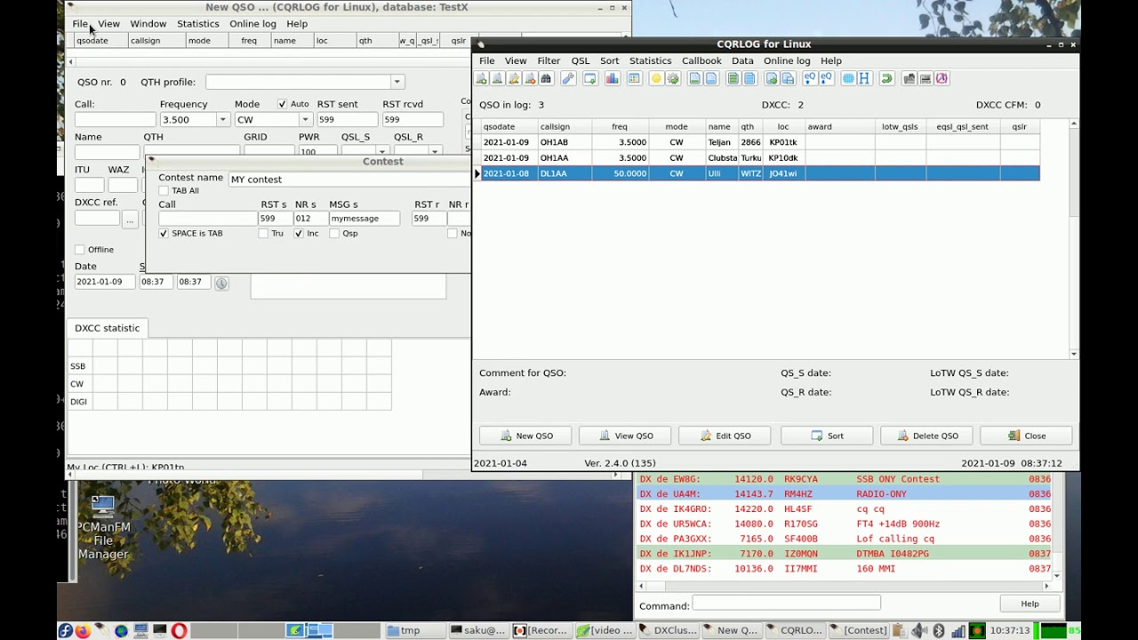1138x640 pixels.
Task: Click the callsign column header in QSO log
Action: [564, 127]
